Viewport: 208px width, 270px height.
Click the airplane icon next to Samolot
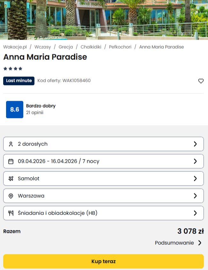11,179
